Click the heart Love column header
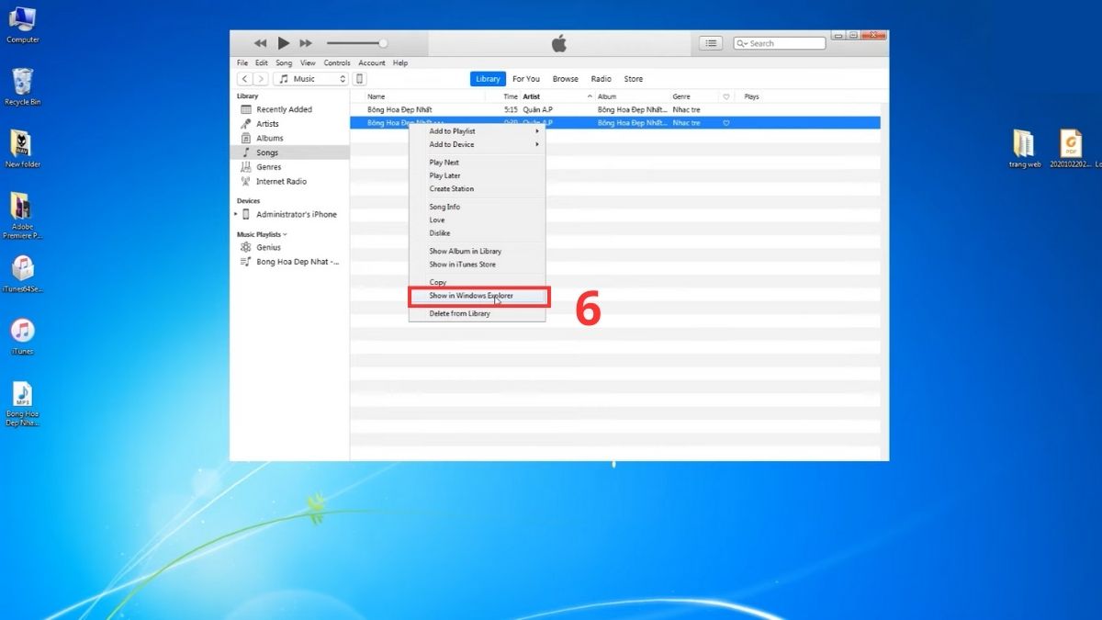 [x=726, y=96]
